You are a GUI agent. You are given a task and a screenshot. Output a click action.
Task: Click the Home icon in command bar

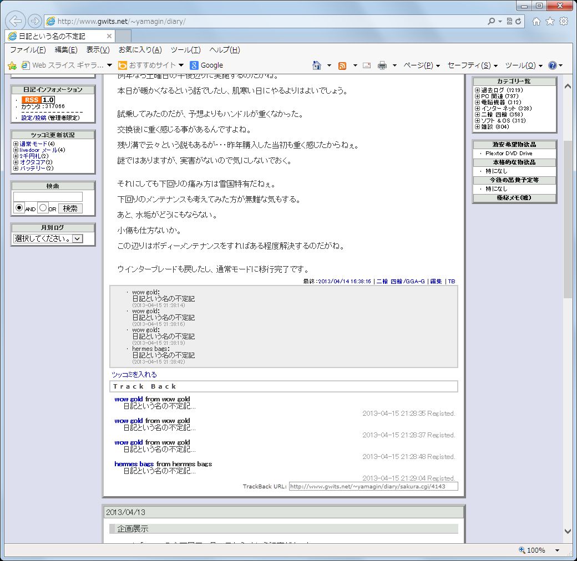[317, 65]
